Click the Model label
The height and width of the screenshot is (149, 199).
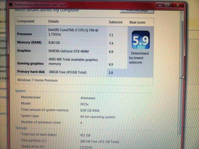[x=26, y=103]
